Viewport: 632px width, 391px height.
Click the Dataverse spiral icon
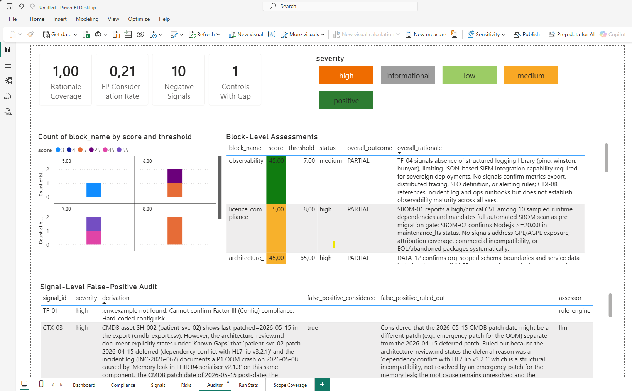[x=140, y=34]
